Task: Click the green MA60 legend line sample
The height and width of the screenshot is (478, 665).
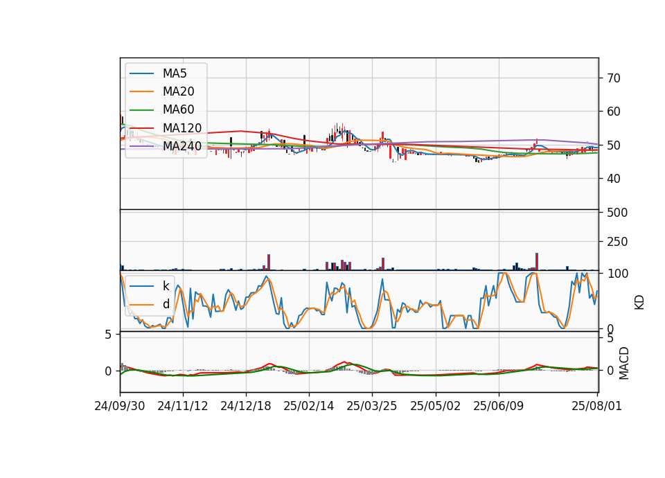Action: (x=141, y=110)
